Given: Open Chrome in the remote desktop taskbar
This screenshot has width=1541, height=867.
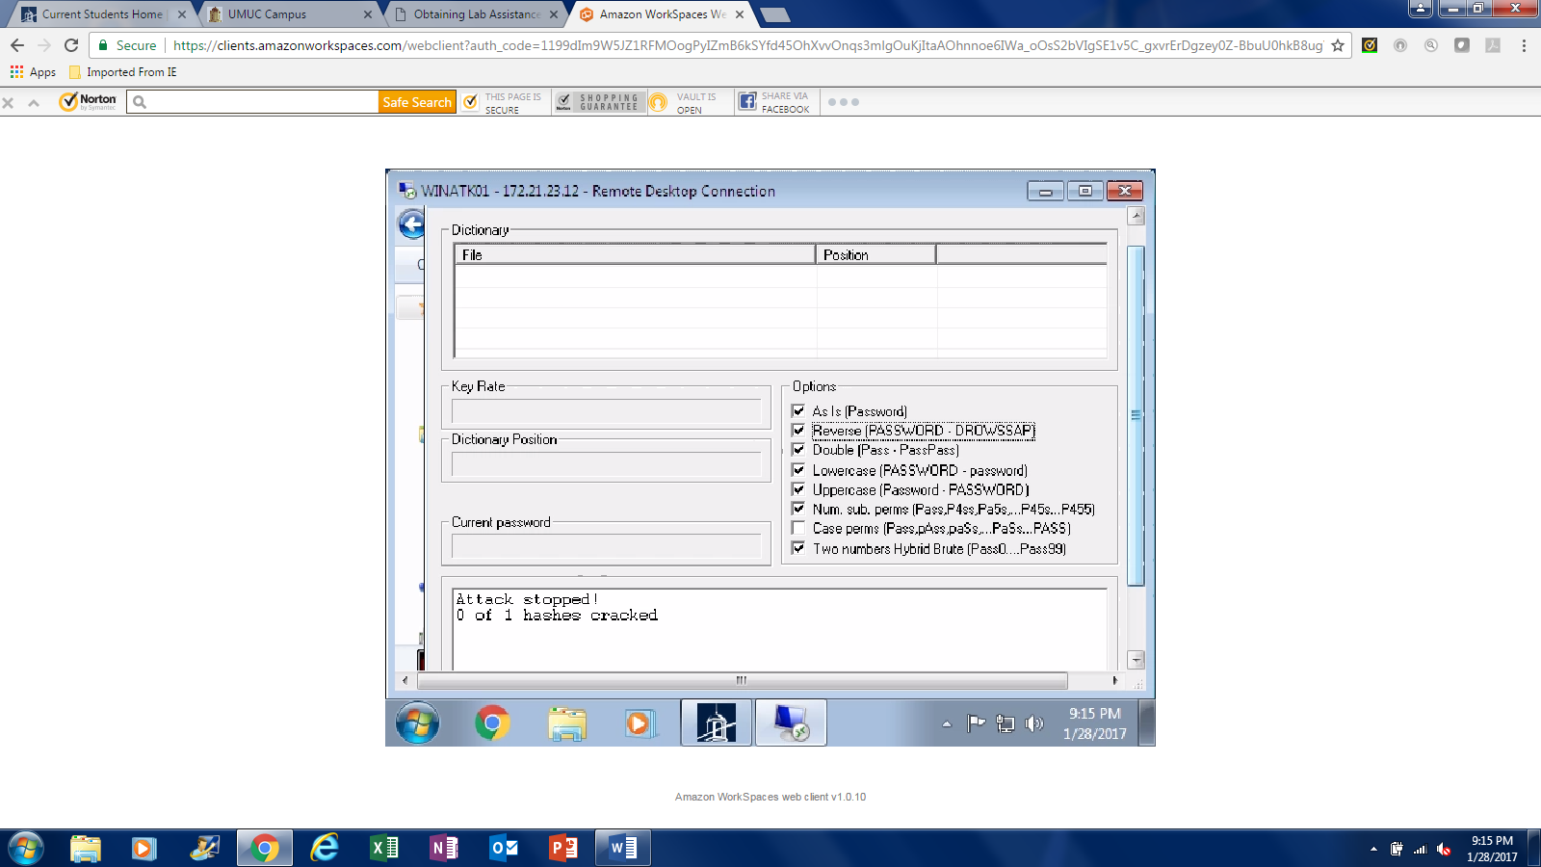Looking at the screenshot, I should pyautogui.click(x=492, y=722).
